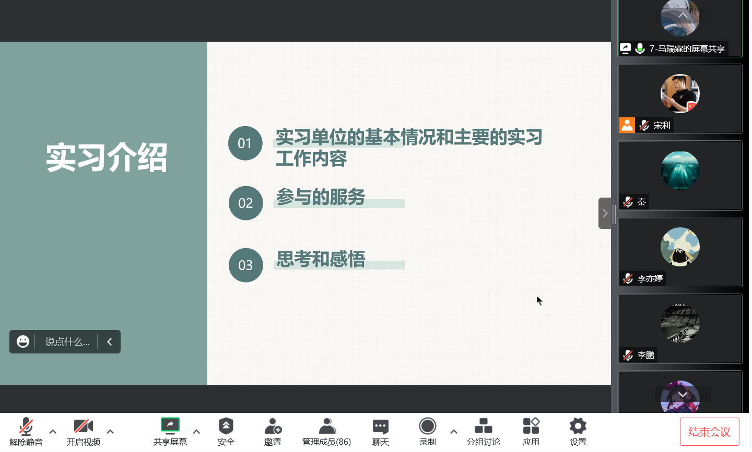Expand video options arrow beside 开启视频
752x452 pixels.
[110, 432]
